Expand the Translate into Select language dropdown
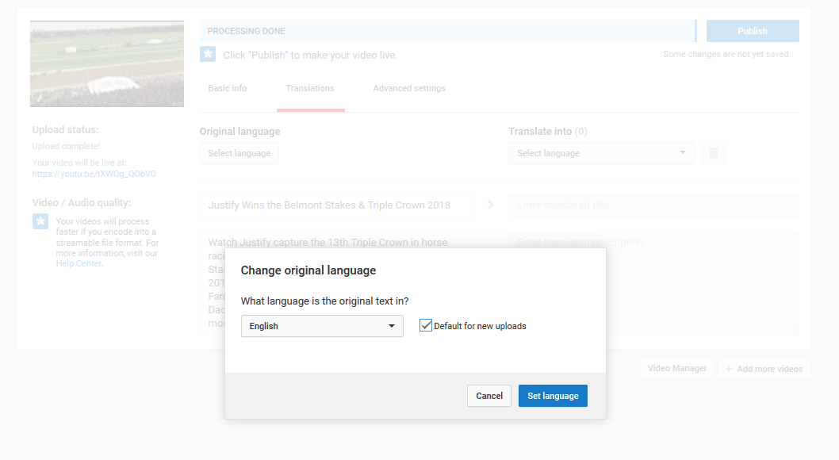The height and width of the screenshot is (460, 839). pyautogui.click(x=601, y=153)
